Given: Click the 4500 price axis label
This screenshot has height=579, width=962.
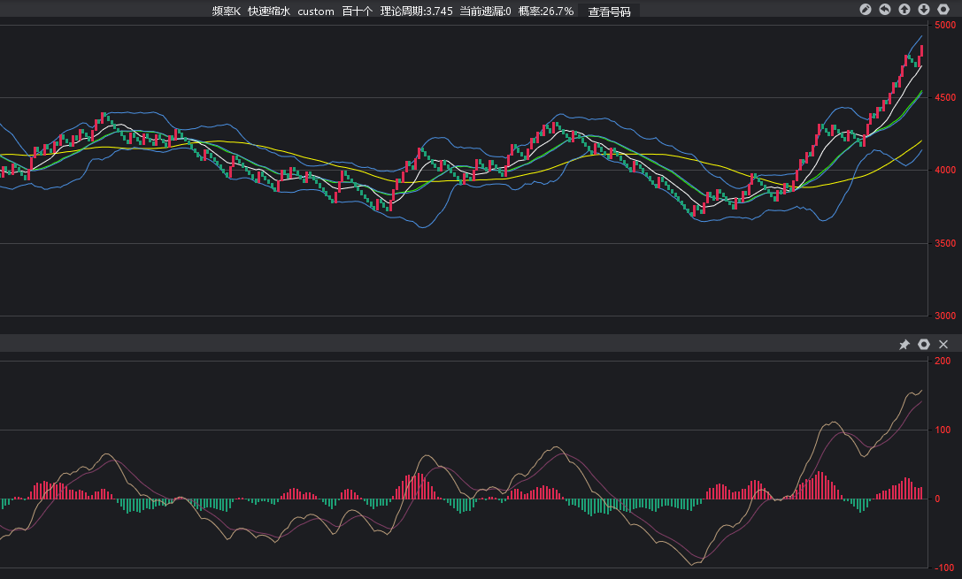Looking at the screenshot, I should tap(945, 97).
